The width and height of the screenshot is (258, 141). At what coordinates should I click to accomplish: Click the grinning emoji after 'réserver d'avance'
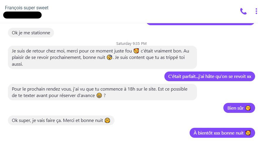[x=99, y=96]
